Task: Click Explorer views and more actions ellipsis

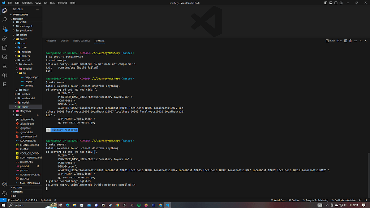Action: click(37, 9)
